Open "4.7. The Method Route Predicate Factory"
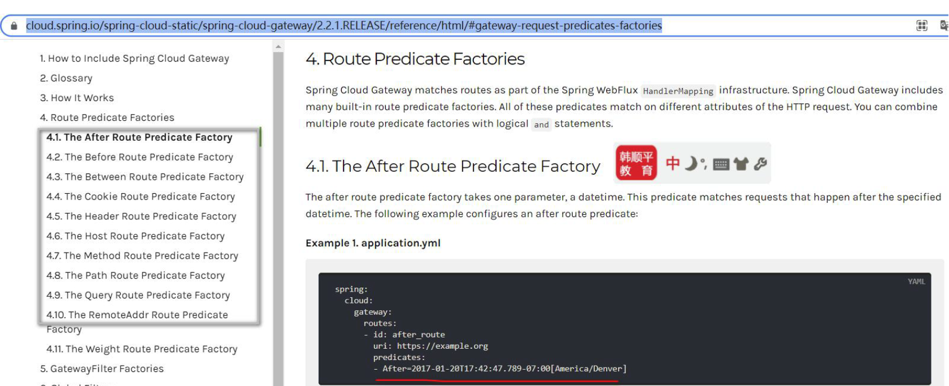949x386 pixels. [x=142, y=256]
